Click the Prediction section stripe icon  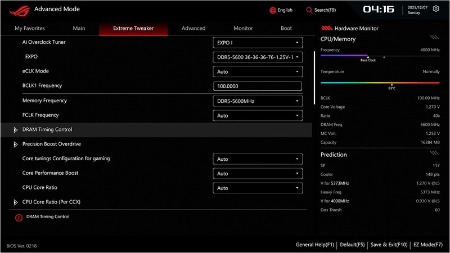pyautogui.click(x=434, y=153)
